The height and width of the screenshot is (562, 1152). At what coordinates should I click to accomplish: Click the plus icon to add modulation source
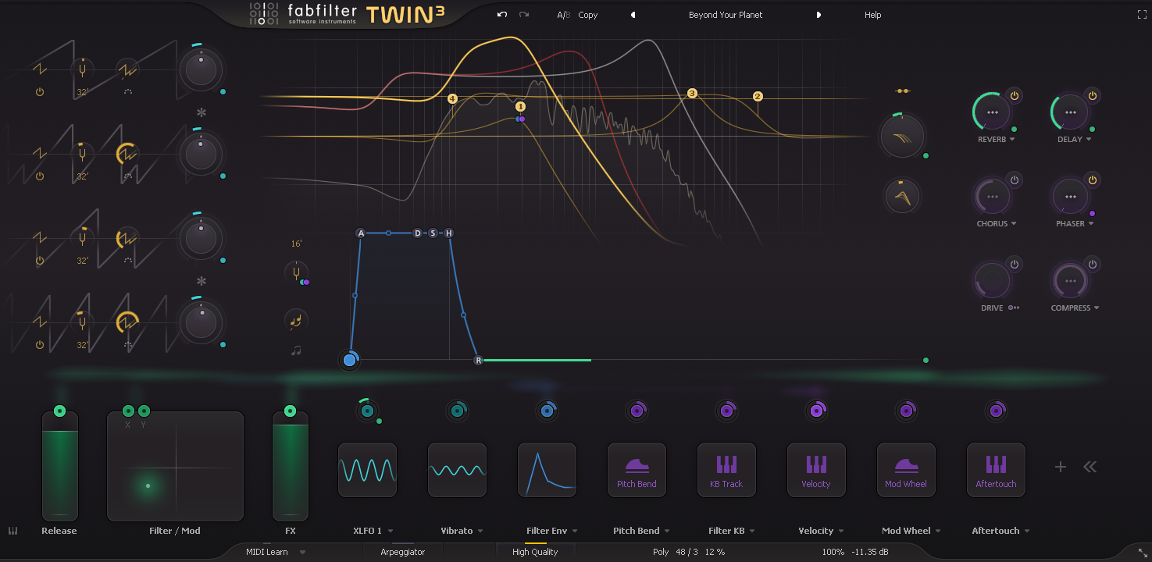(x=1060, y=467)
